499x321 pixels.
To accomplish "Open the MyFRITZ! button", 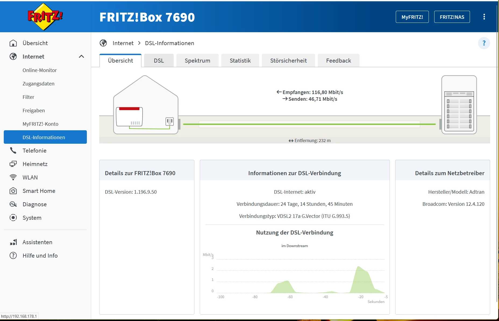I will 412,17.
